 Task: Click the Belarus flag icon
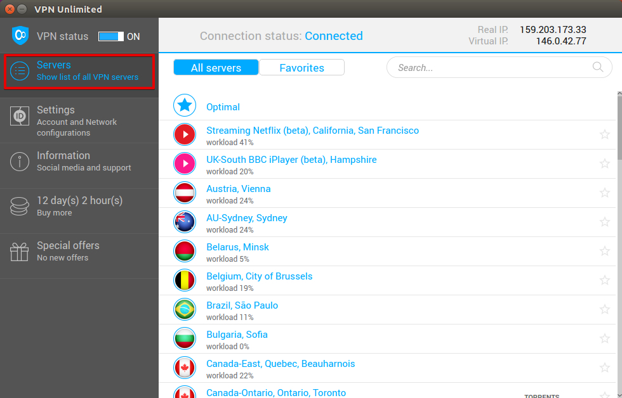tap(185, 251)
